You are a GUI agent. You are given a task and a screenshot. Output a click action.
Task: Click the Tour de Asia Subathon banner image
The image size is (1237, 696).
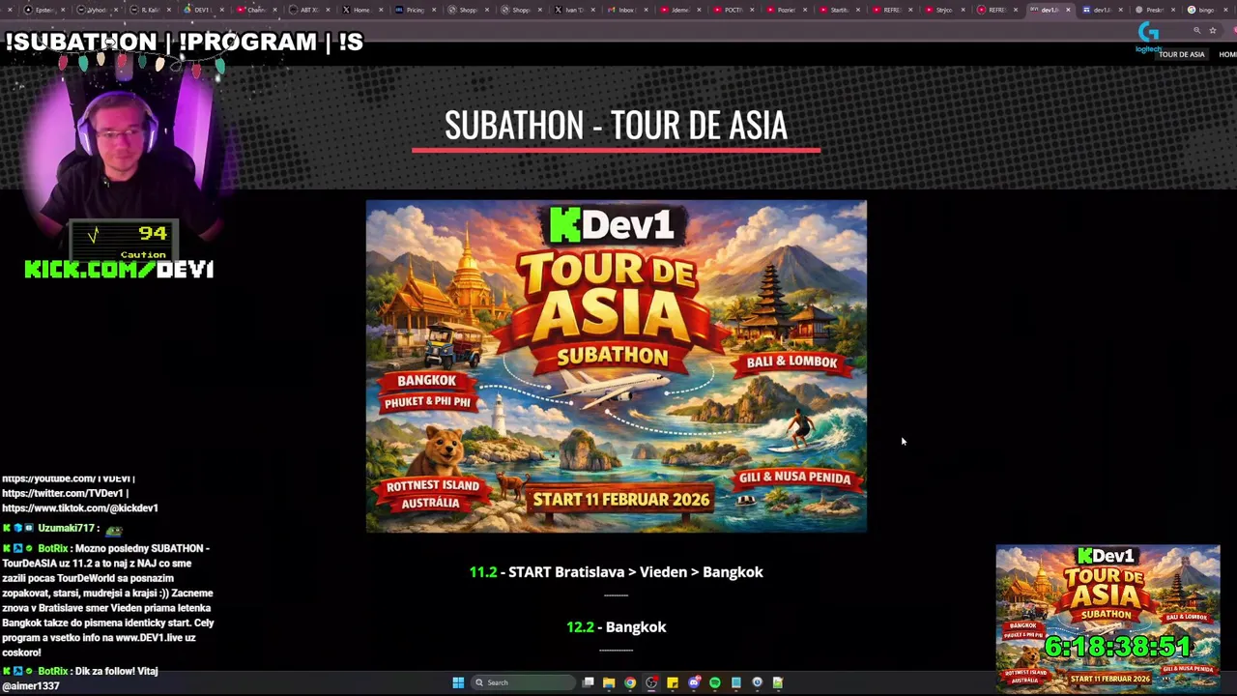(617, 366)
